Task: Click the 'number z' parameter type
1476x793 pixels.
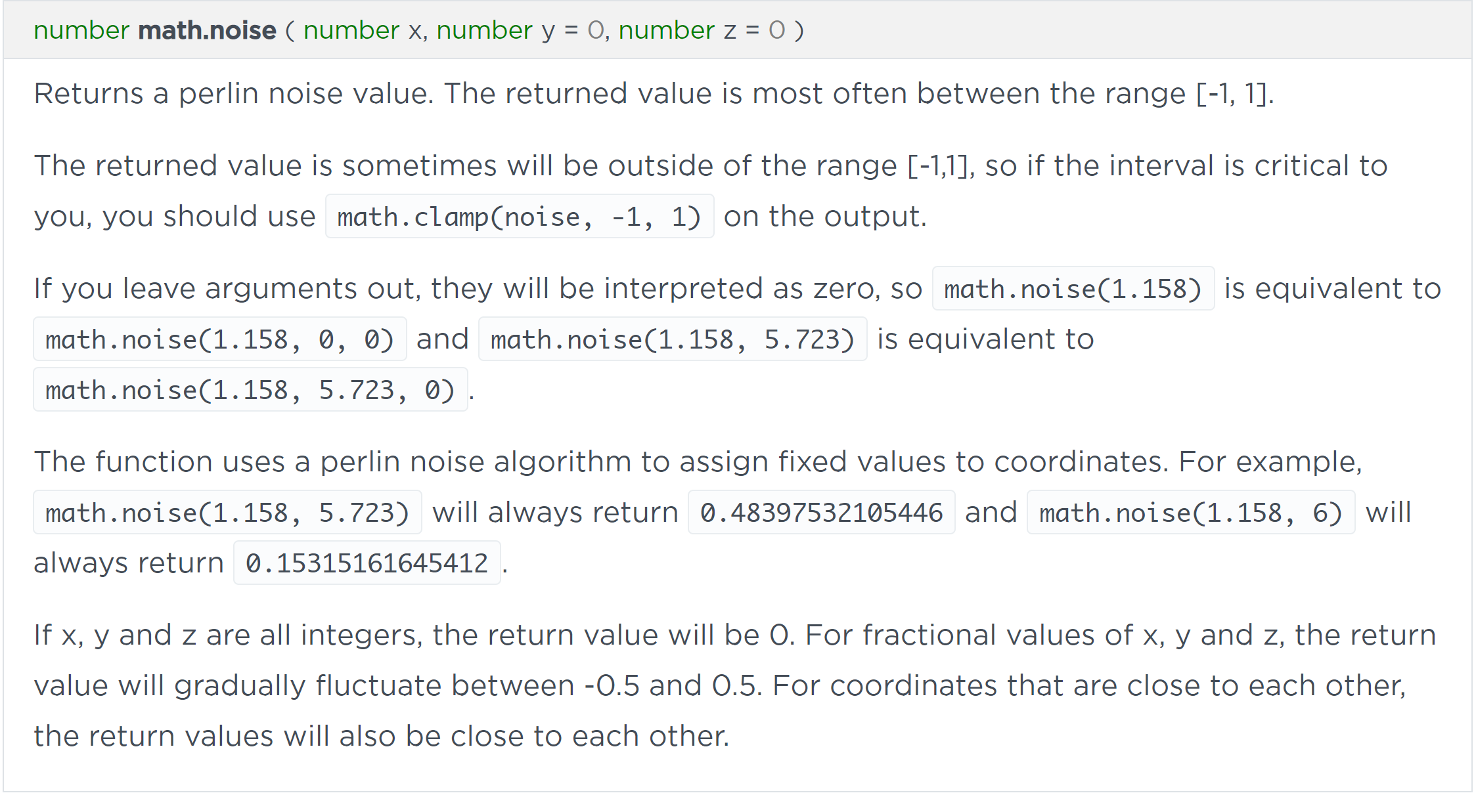Action: 666,30
